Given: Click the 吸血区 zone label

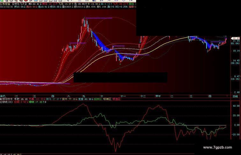Looking at the screenshot, I should [116, 99].
